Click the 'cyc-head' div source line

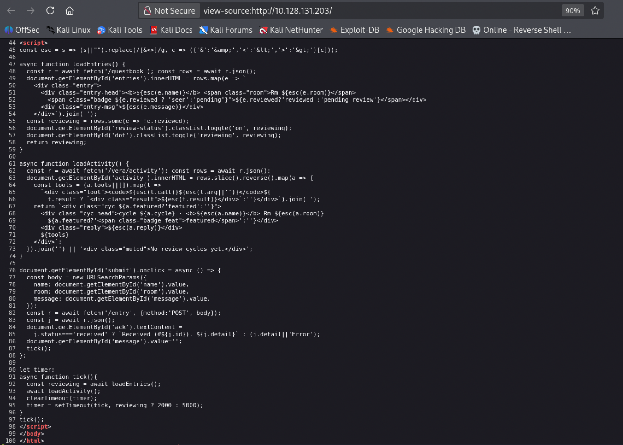pyautogui.click(x=182, y=213)
